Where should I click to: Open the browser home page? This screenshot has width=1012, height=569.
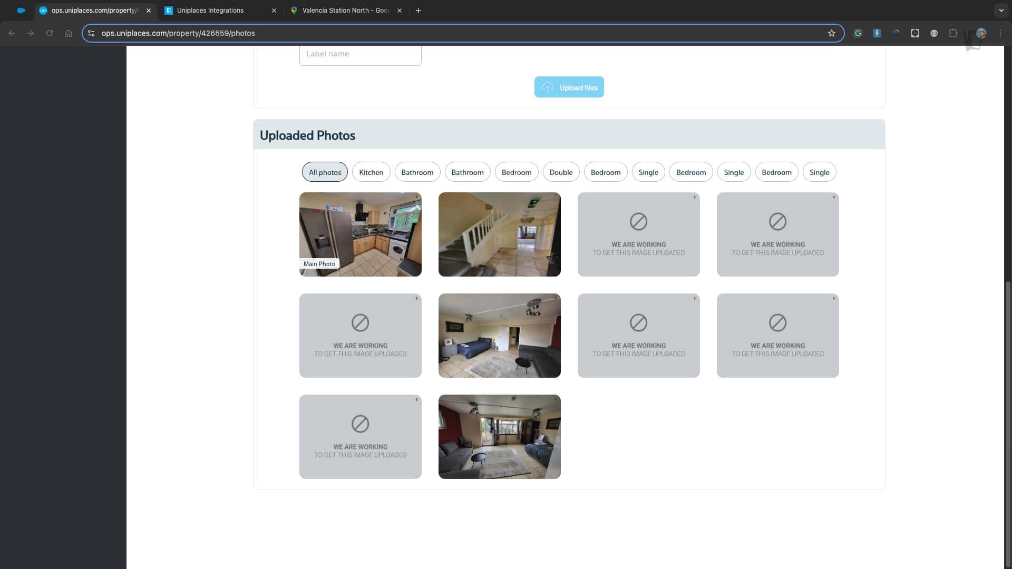click(69, 33)
